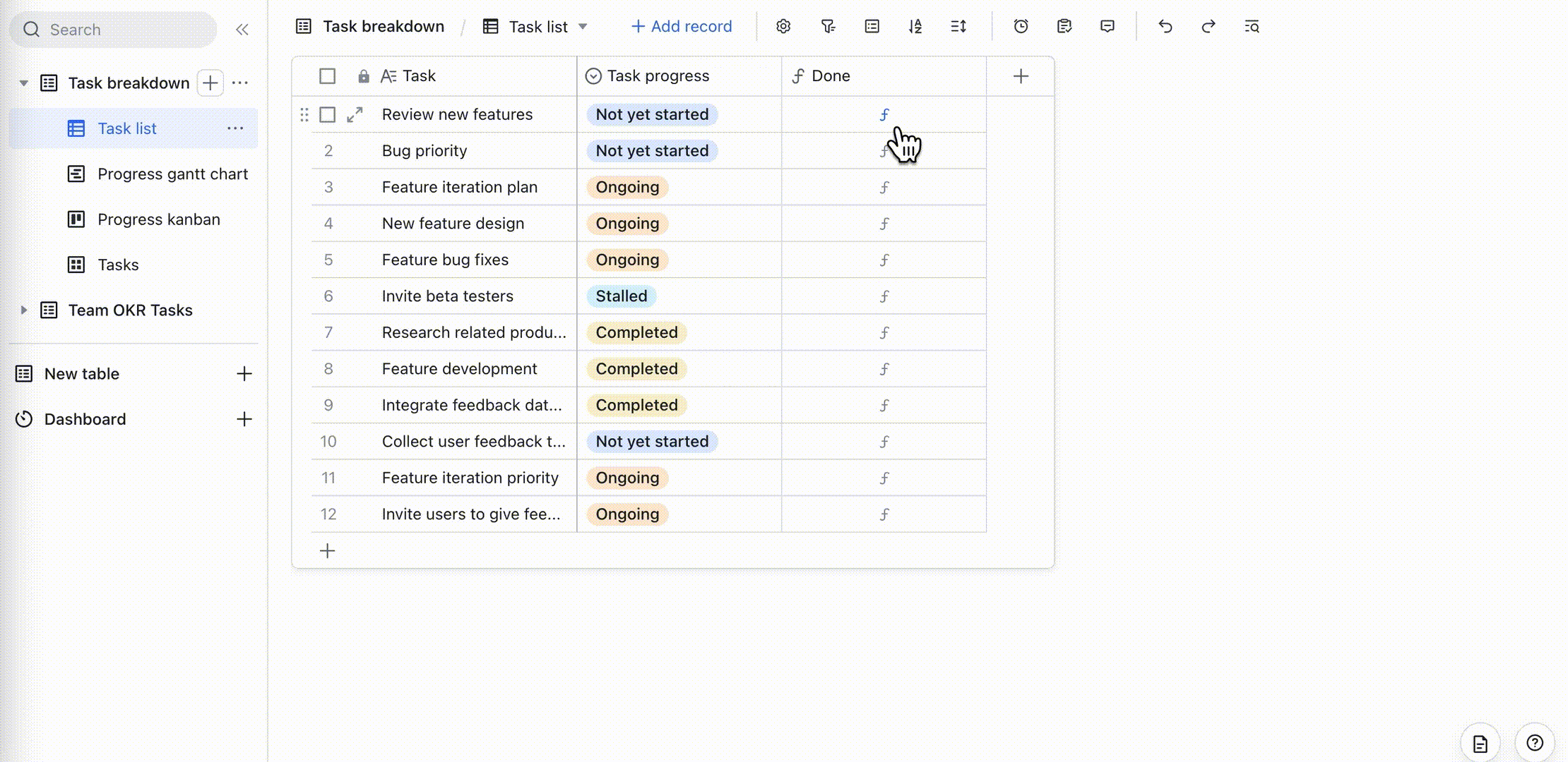The height and width of the screenshot is (762, 1568).
Task: Collapse the sidebar with double chevron
Action: coord(242,30)
